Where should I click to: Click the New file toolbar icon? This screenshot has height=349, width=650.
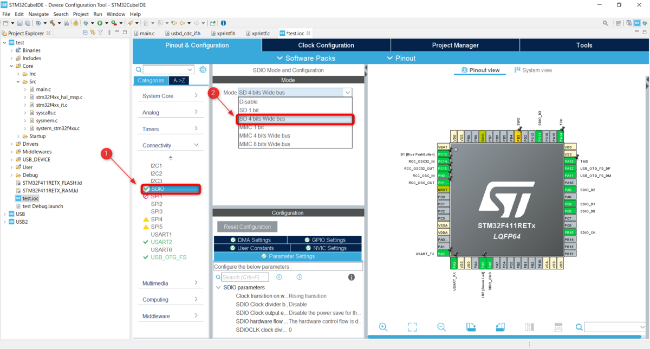[6, 23]
